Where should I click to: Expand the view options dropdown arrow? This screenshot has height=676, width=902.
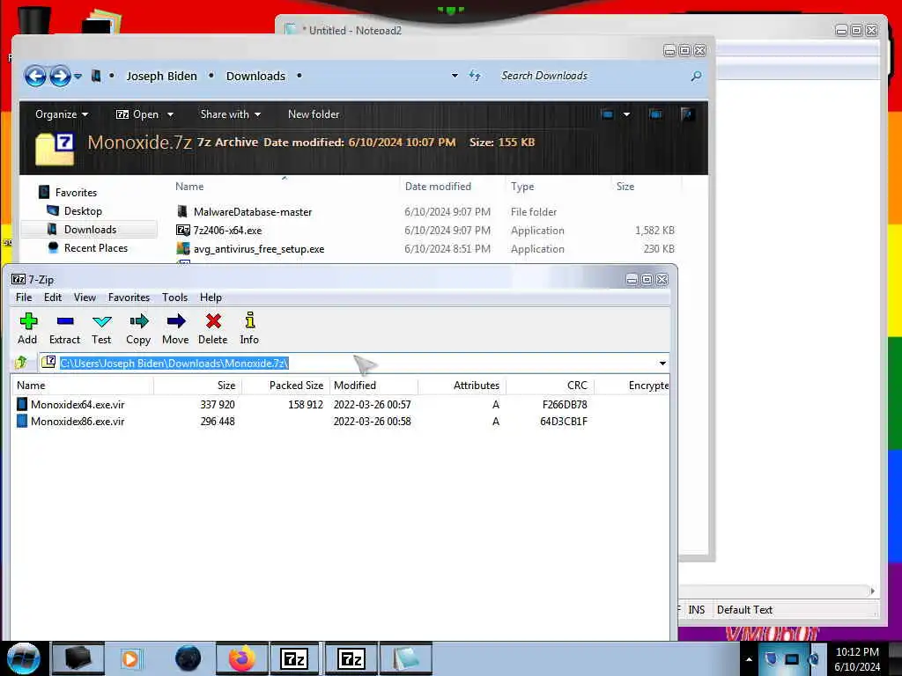(x=626, y=114)
